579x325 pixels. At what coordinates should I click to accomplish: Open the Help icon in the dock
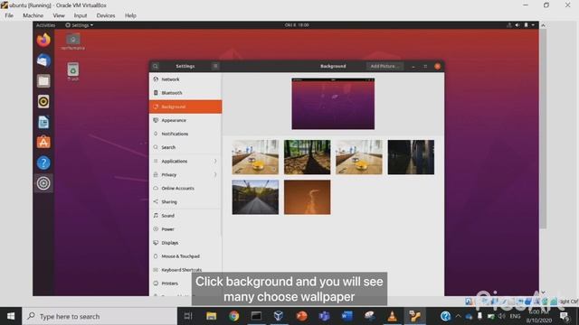[43, 162]
